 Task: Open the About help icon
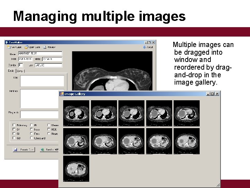pos(144,47)
